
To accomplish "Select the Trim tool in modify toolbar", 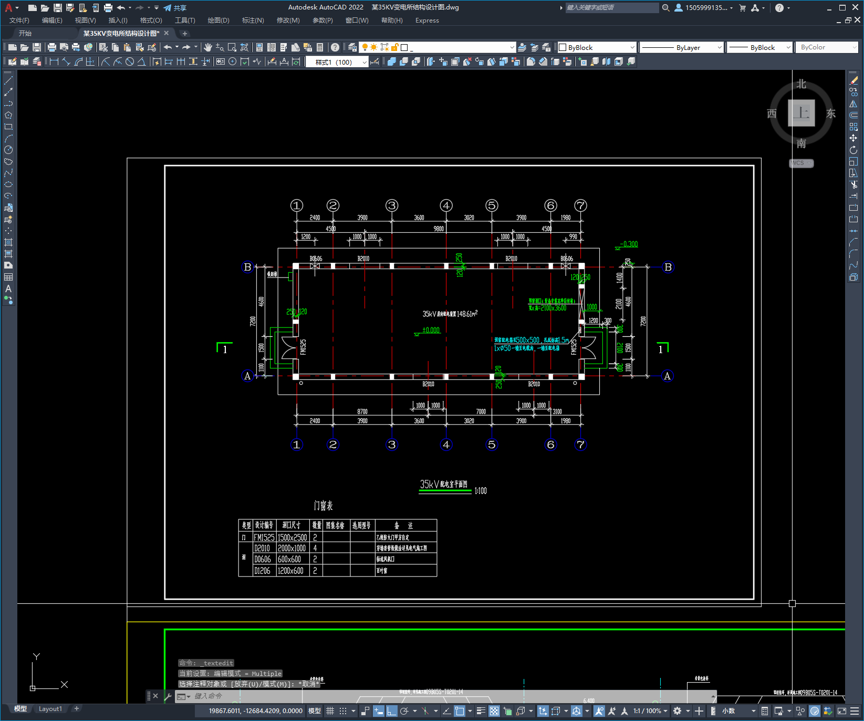I will click(853, 185).
